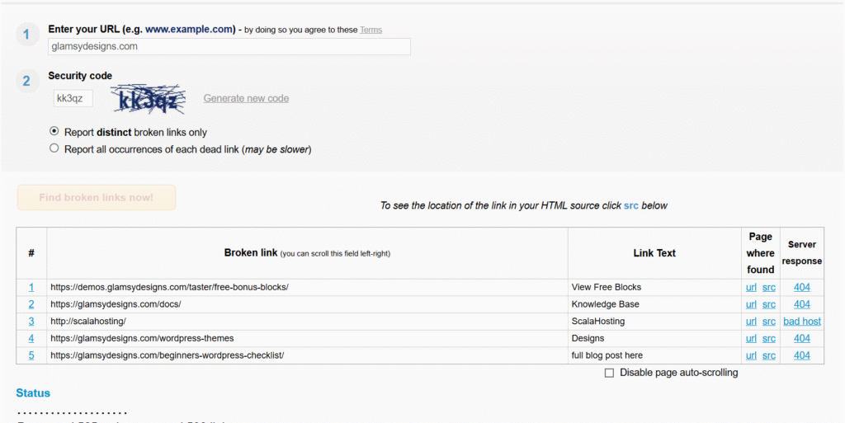This screenshot has width=845, height=423.
Task: Click the captcha security code image
Action: pos(148,99)
